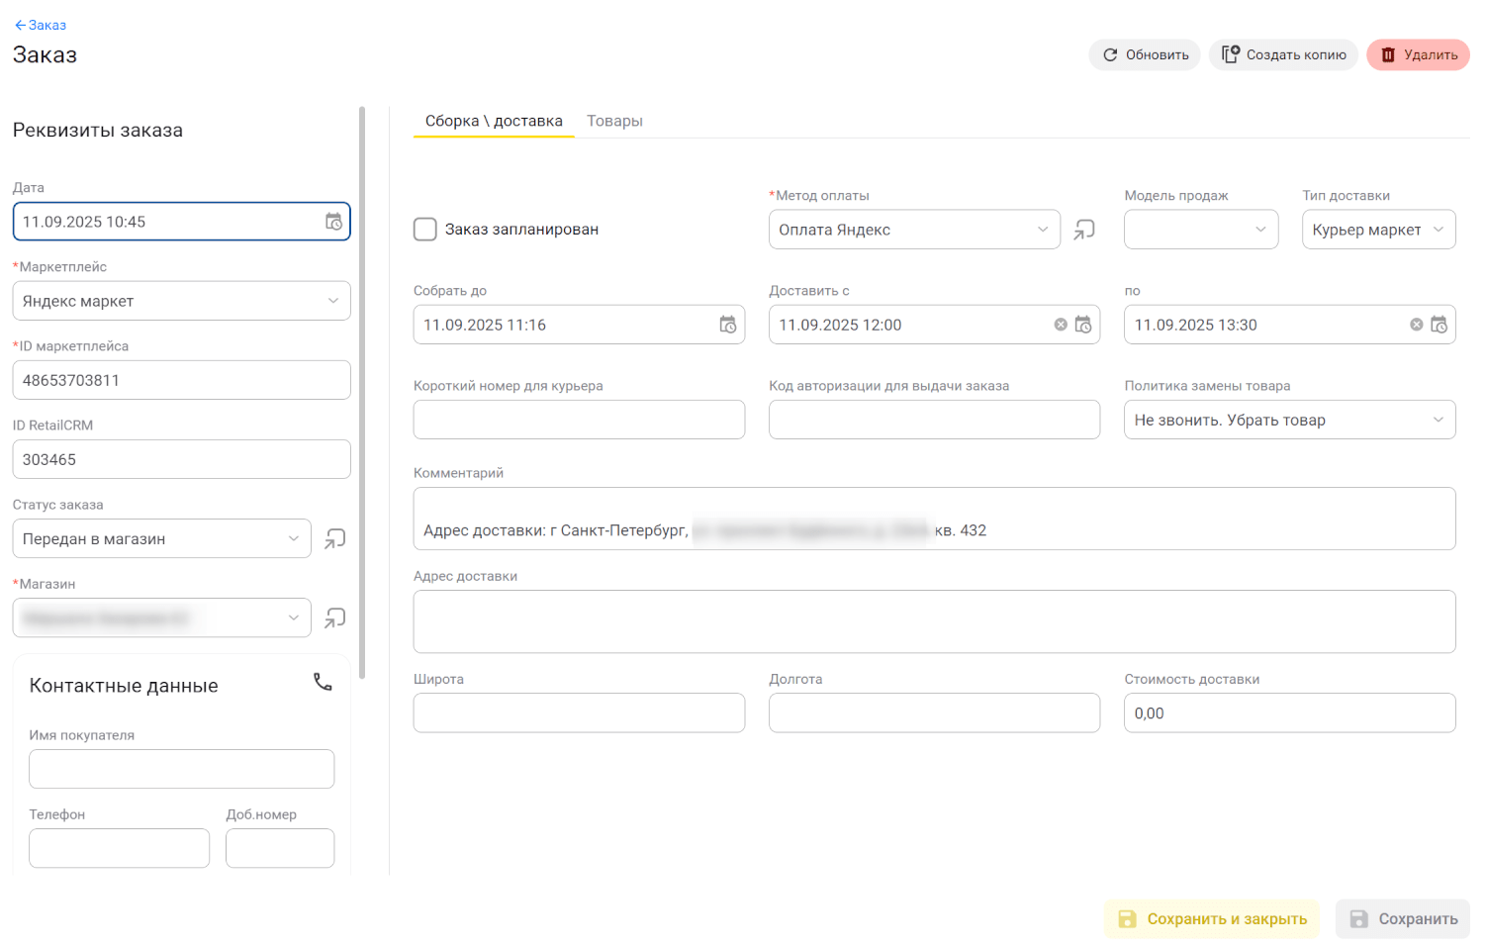Toggle the Заказ запланирован checkbox
This screenshot has height=948, width=1486.
(x=425, y=230)
